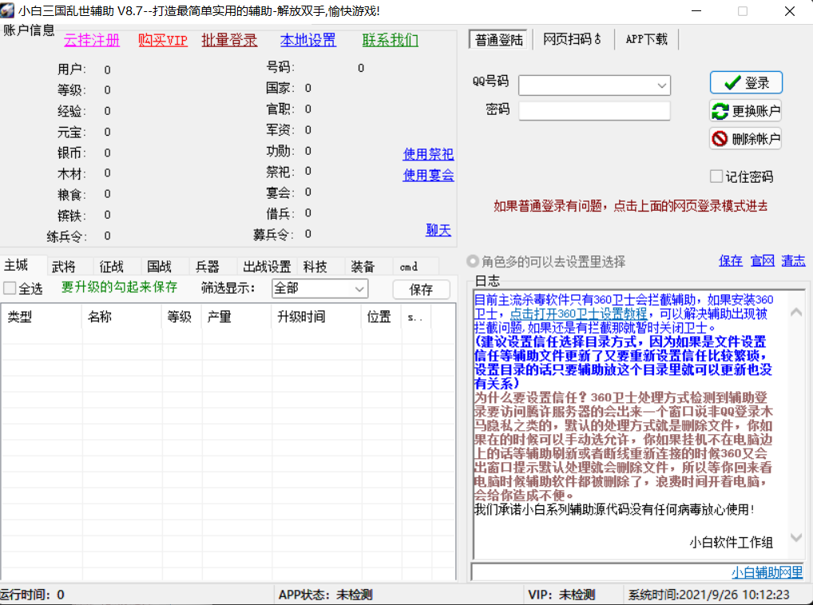Click the green checkmark 登录 login button

tap(745, 83)
